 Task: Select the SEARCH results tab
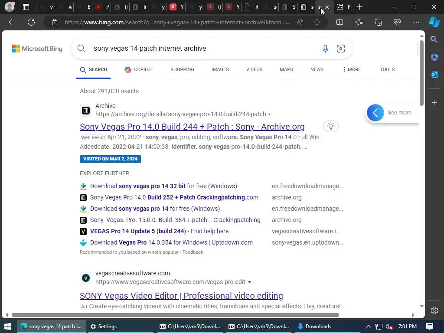94,70
